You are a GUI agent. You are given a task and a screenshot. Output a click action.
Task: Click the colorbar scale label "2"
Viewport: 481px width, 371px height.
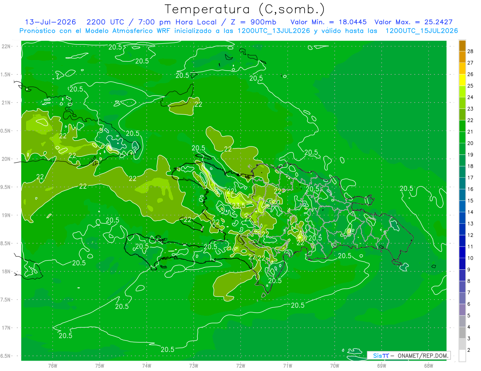pyautogui.click(x=469, y=350)
